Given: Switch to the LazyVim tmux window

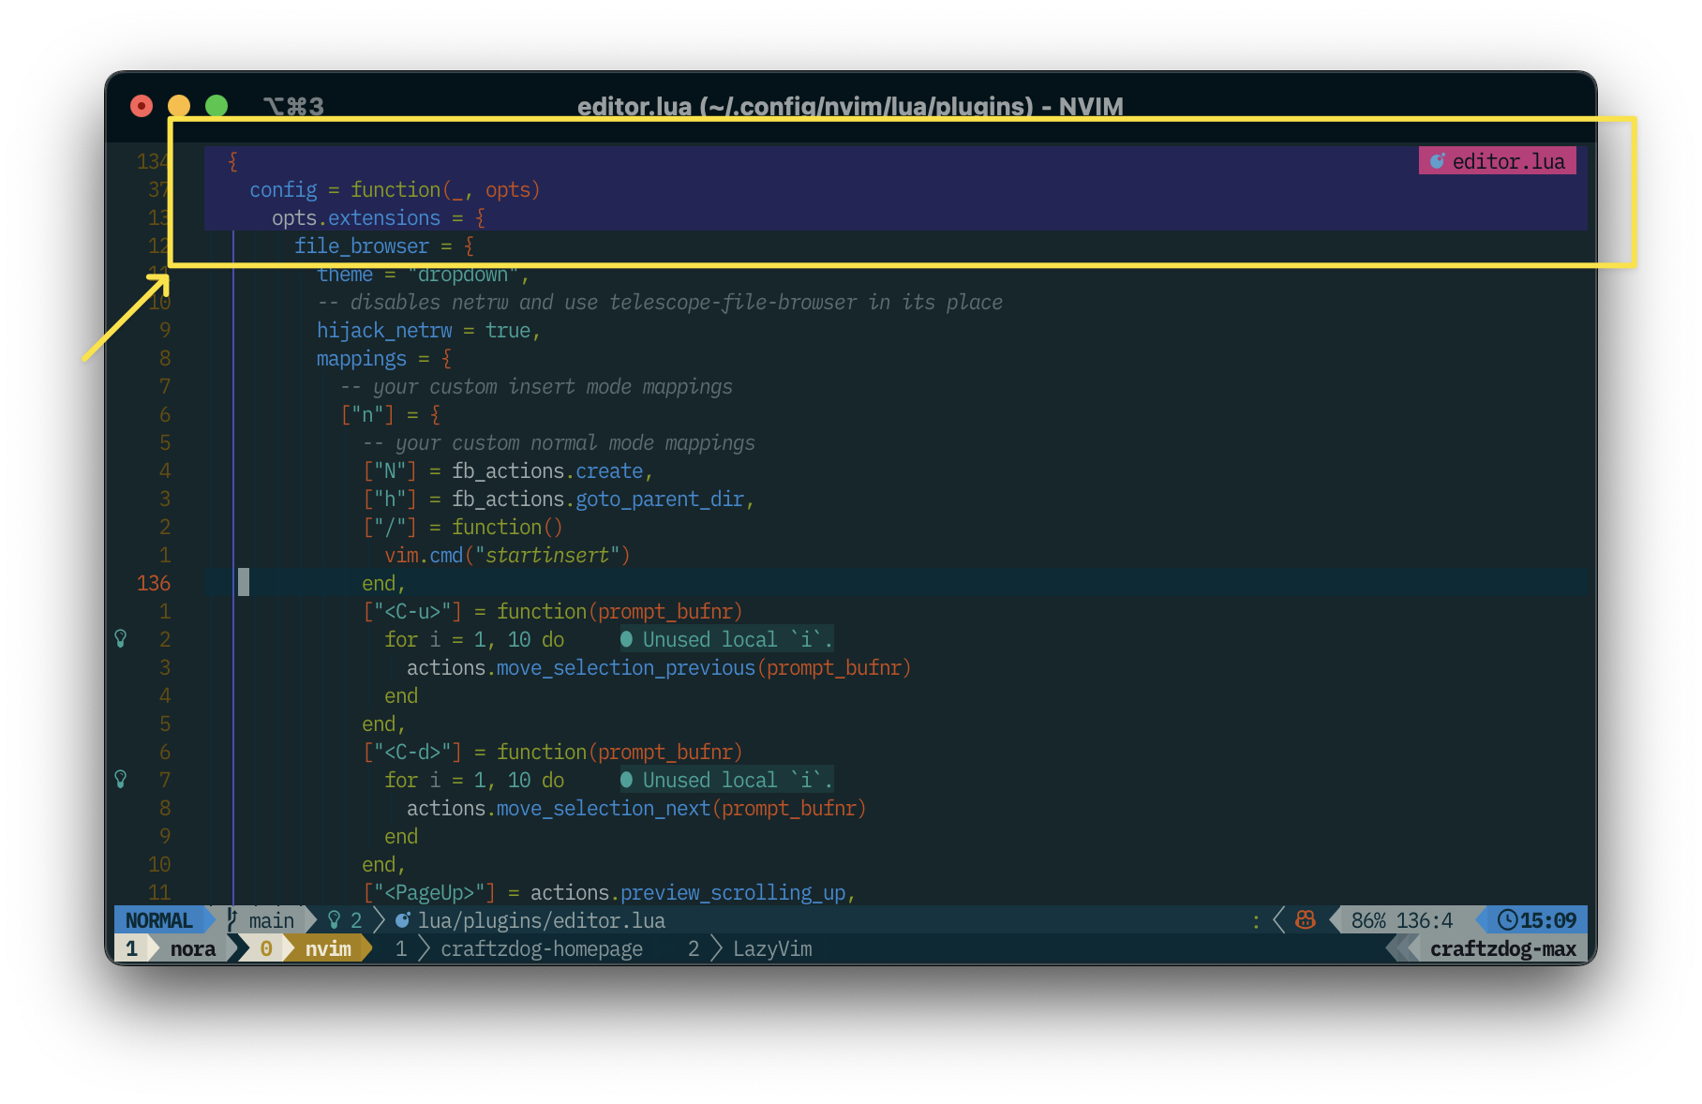Looking at the screenshot, I should (x=771, y=948).
